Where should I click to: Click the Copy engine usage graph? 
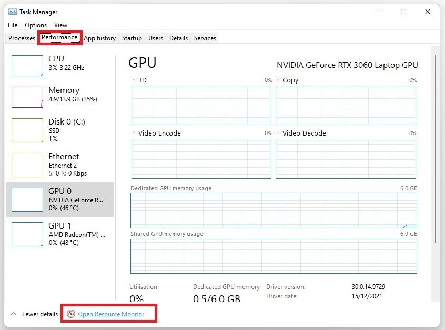click(346, 106)
